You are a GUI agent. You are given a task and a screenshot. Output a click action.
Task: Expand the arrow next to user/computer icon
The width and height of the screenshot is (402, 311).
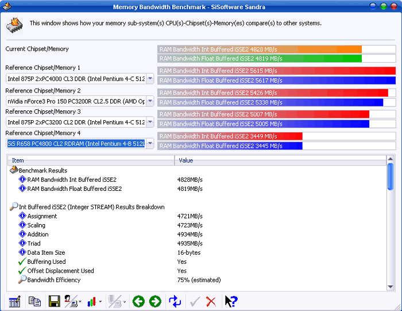pos(80,302)
